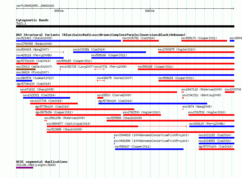The image size is (242, 178).
Task: Click esv2762530 (Vogler2010) label
Action: pos(142,112)
